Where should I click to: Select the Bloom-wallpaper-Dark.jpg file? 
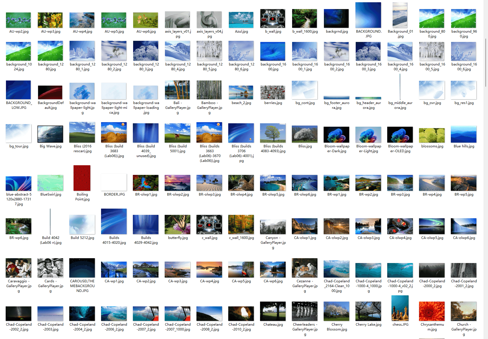point(336,135)
